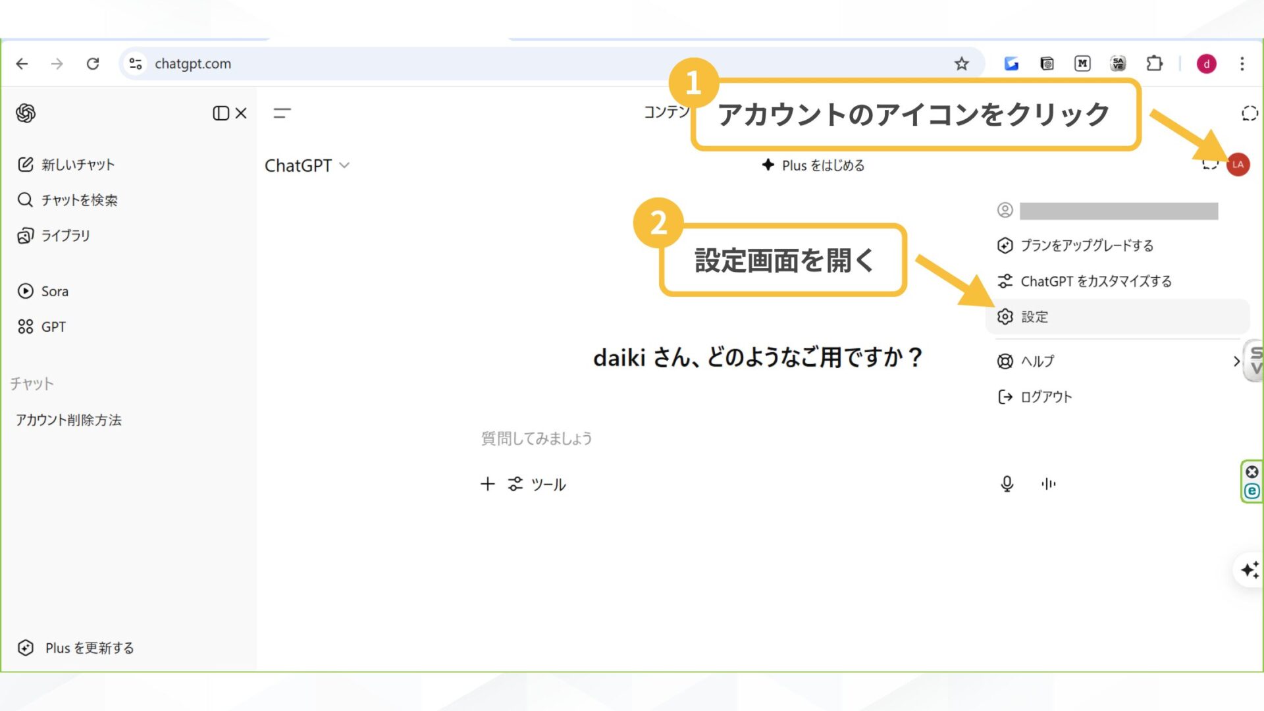Screen dimensions: 1264x711
Task: Click the LA account avatar icon
Action: point(1238,165)
